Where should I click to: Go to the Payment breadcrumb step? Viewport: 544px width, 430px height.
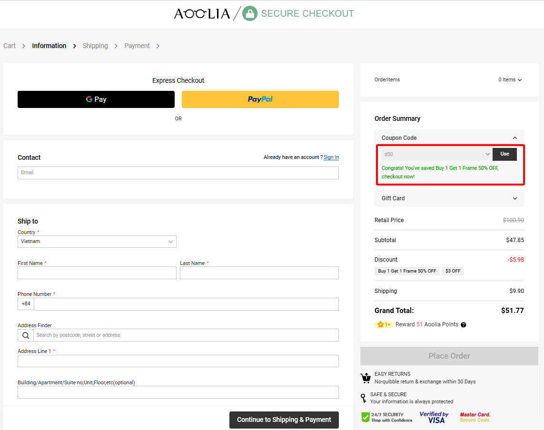click(137, 46)
